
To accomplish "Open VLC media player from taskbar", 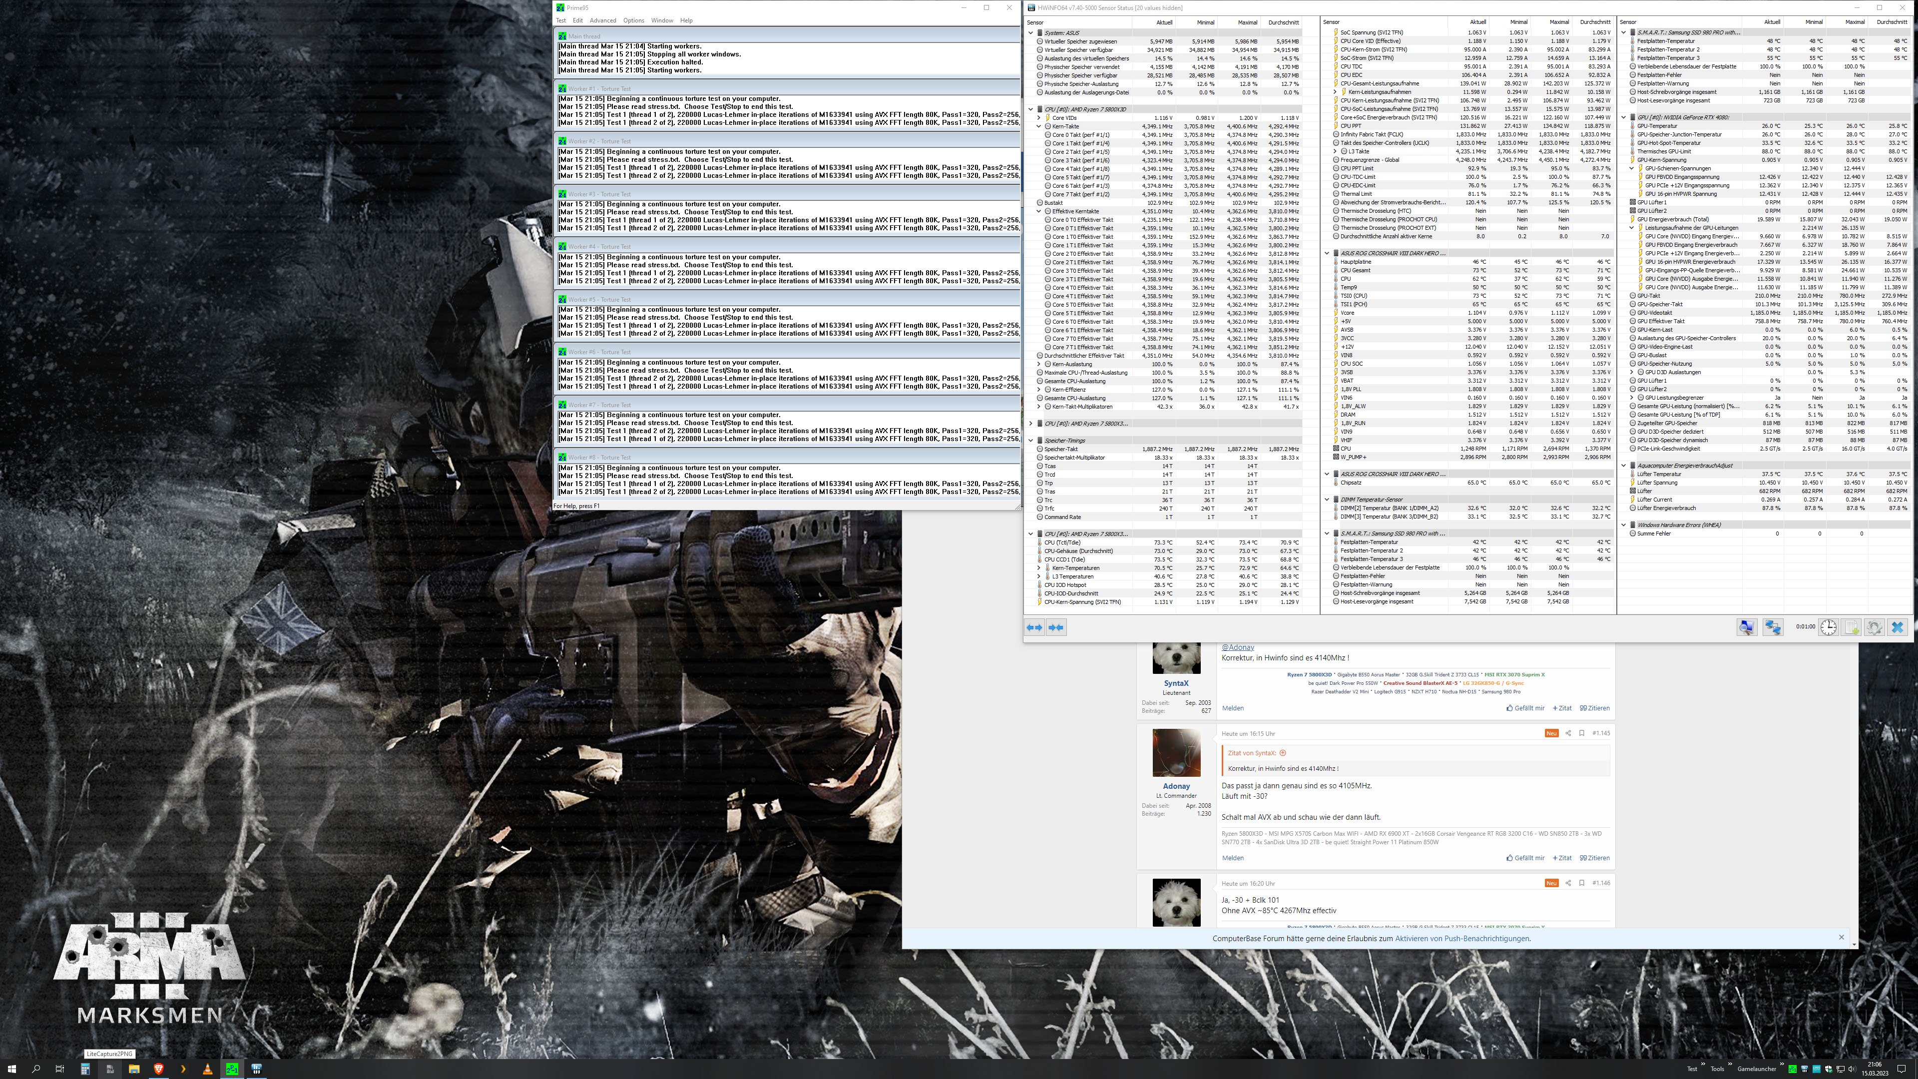I will [x=207, y=1069].
